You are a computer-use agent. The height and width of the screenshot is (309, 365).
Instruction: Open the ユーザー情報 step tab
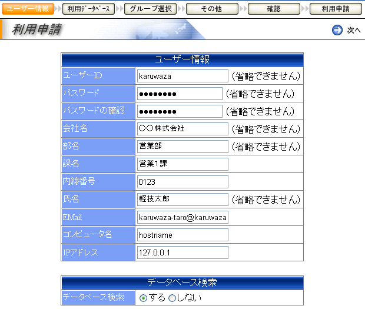point(28,9)
